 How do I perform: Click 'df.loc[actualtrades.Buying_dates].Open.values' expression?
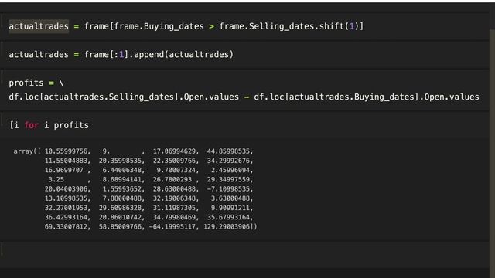click(x=367, y=97)
